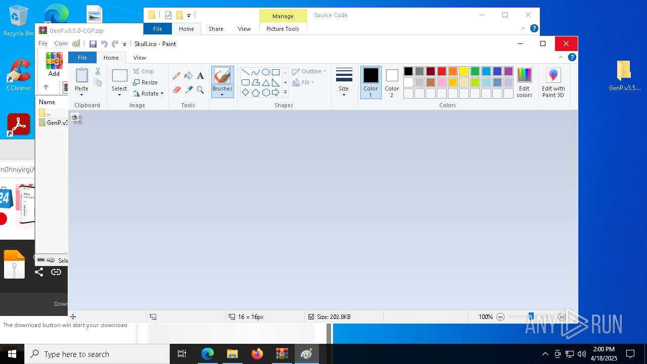Select the Color picker eyedropper tool

[189, 90]
